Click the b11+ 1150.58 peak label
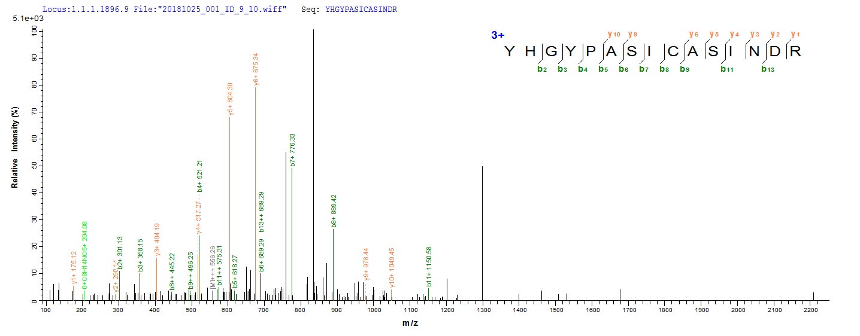The image size is (860, 336). pos(429,264)
